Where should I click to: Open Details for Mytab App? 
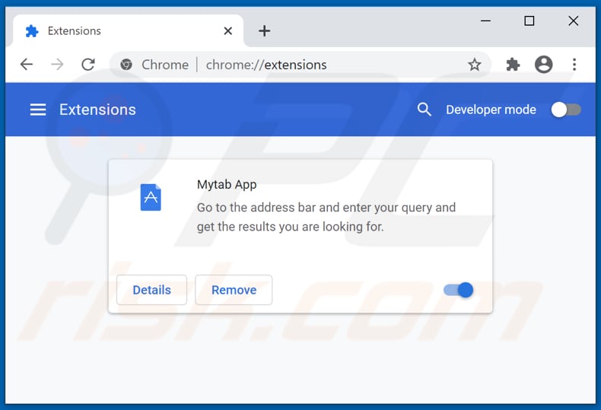coord(152,290)
